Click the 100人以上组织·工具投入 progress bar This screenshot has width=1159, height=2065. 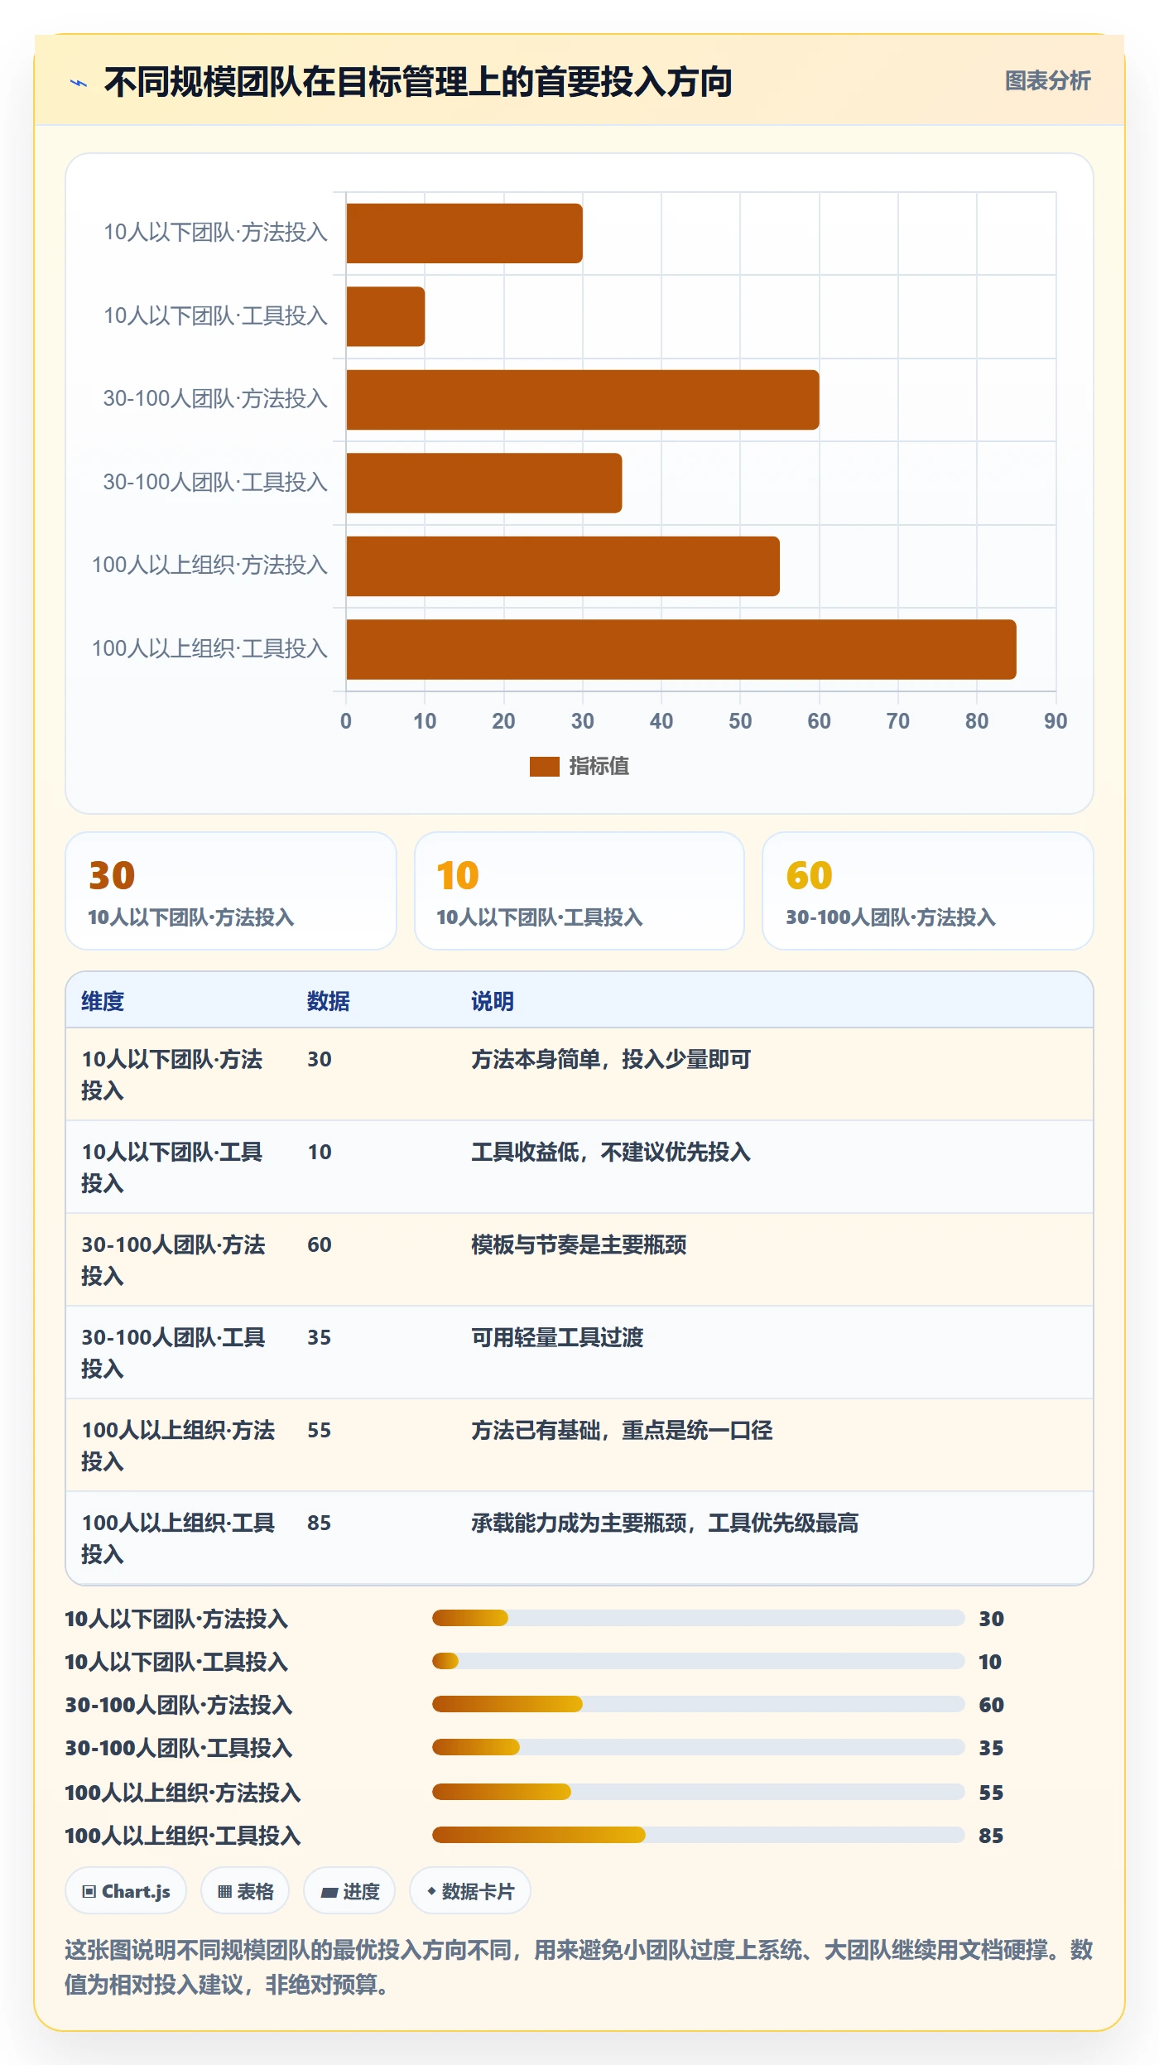699,1835
